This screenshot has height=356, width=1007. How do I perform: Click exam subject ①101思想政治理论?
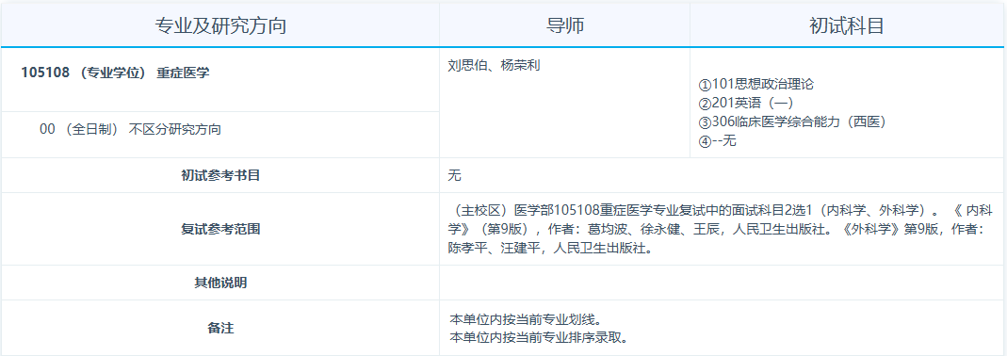click(755, 84)
